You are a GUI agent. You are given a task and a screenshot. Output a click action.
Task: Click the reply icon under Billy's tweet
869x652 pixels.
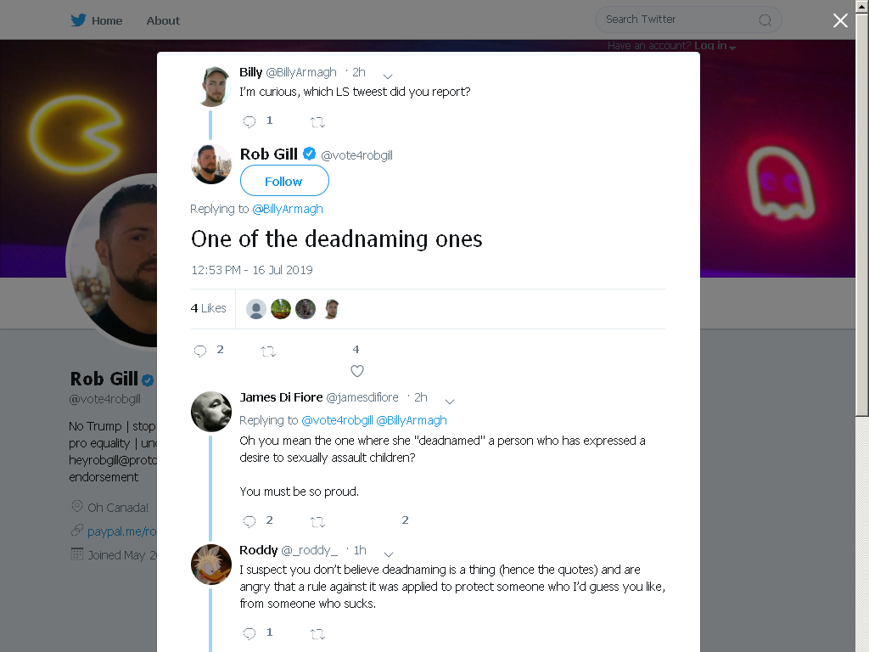[x=249, y=122]
